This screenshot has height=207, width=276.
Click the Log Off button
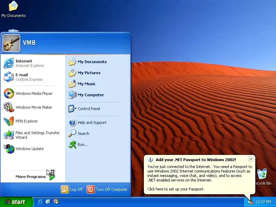(72, 189)
